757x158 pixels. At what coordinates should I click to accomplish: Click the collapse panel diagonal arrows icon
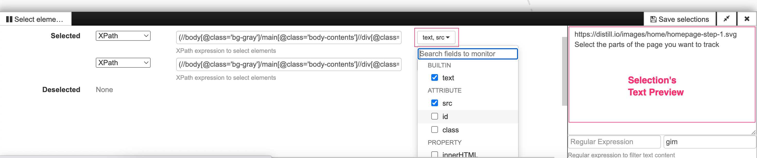pos(727,19)
